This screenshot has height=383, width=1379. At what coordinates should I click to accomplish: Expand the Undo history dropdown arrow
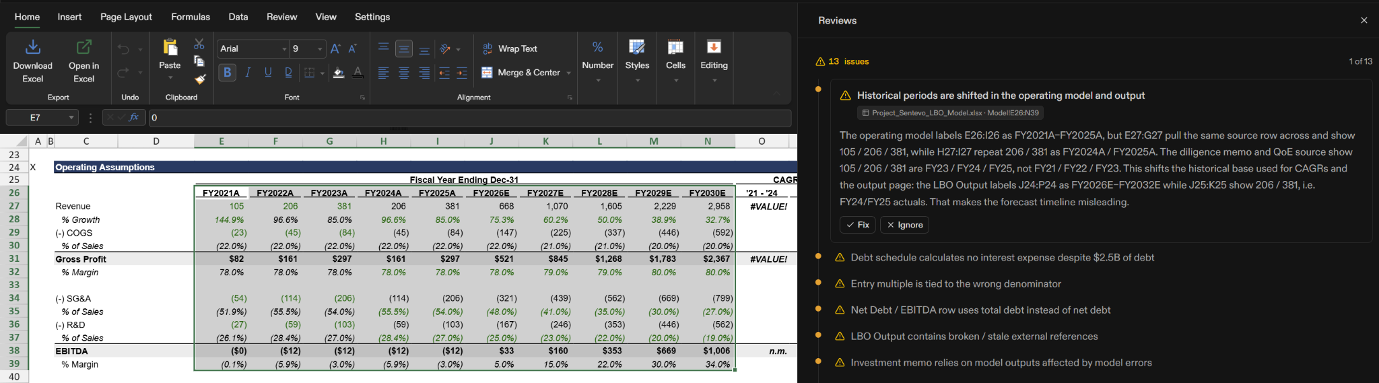coord(140,50)
